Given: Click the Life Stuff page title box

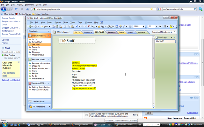Looking at the screenshot, I should point(77,41).
